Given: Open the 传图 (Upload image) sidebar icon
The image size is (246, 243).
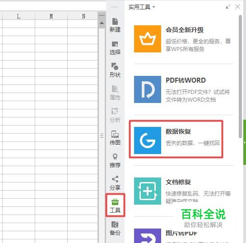Looking at the screenshot, I should coord(115,138).
